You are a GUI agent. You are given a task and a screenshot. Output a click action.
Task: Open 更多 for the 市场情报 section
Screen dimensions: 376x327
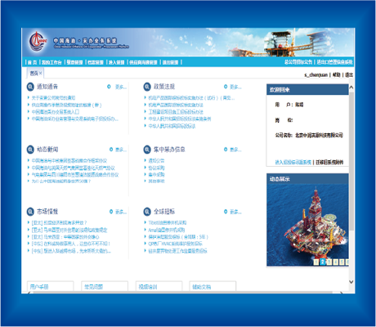[x=121, y=212]
